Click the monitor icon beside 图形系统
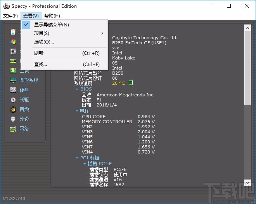 coord(13,80)
